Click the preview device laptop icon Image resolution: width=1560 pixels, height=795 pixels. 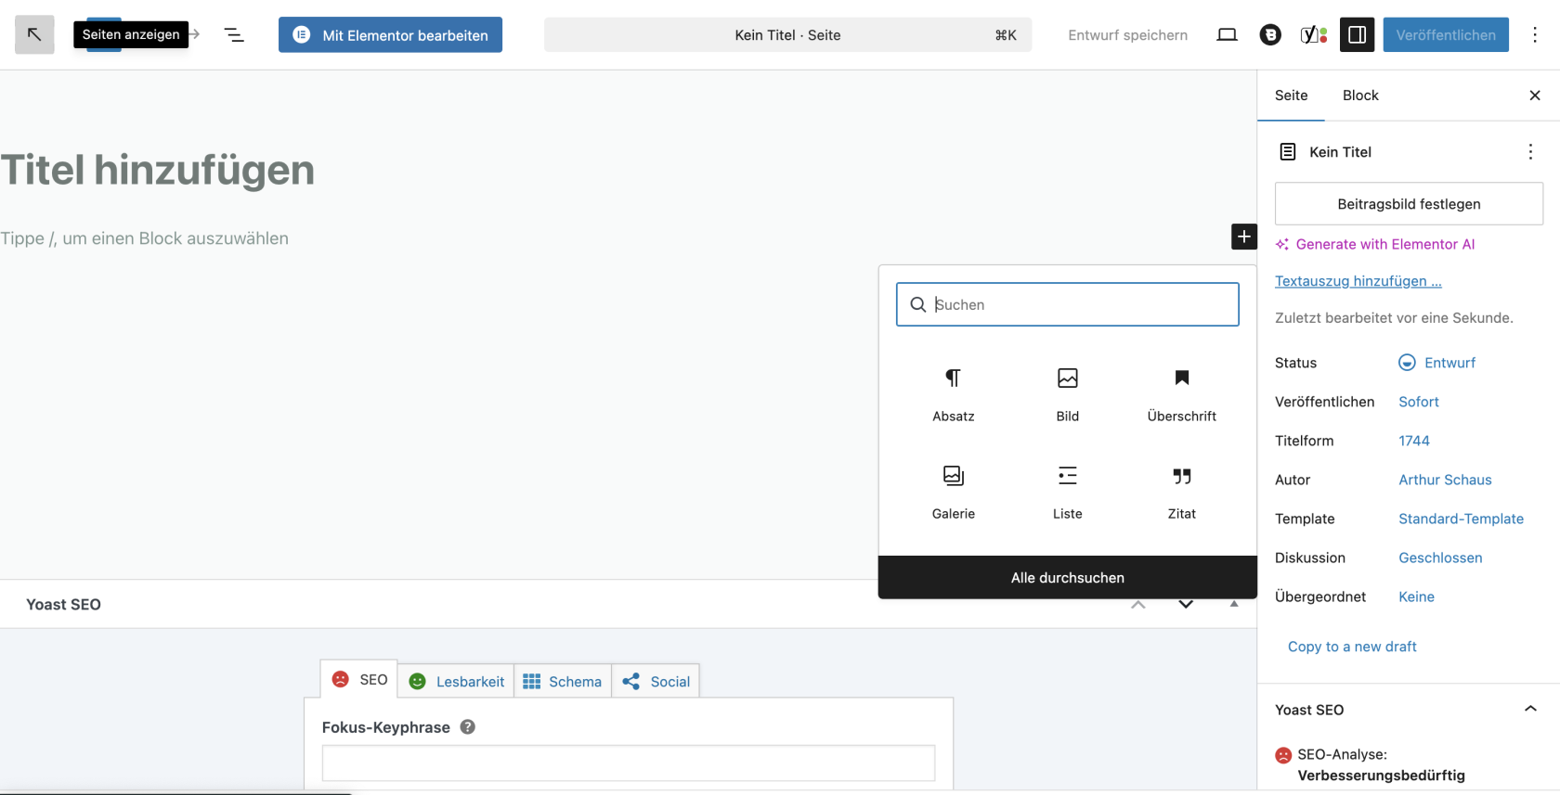1227,35
